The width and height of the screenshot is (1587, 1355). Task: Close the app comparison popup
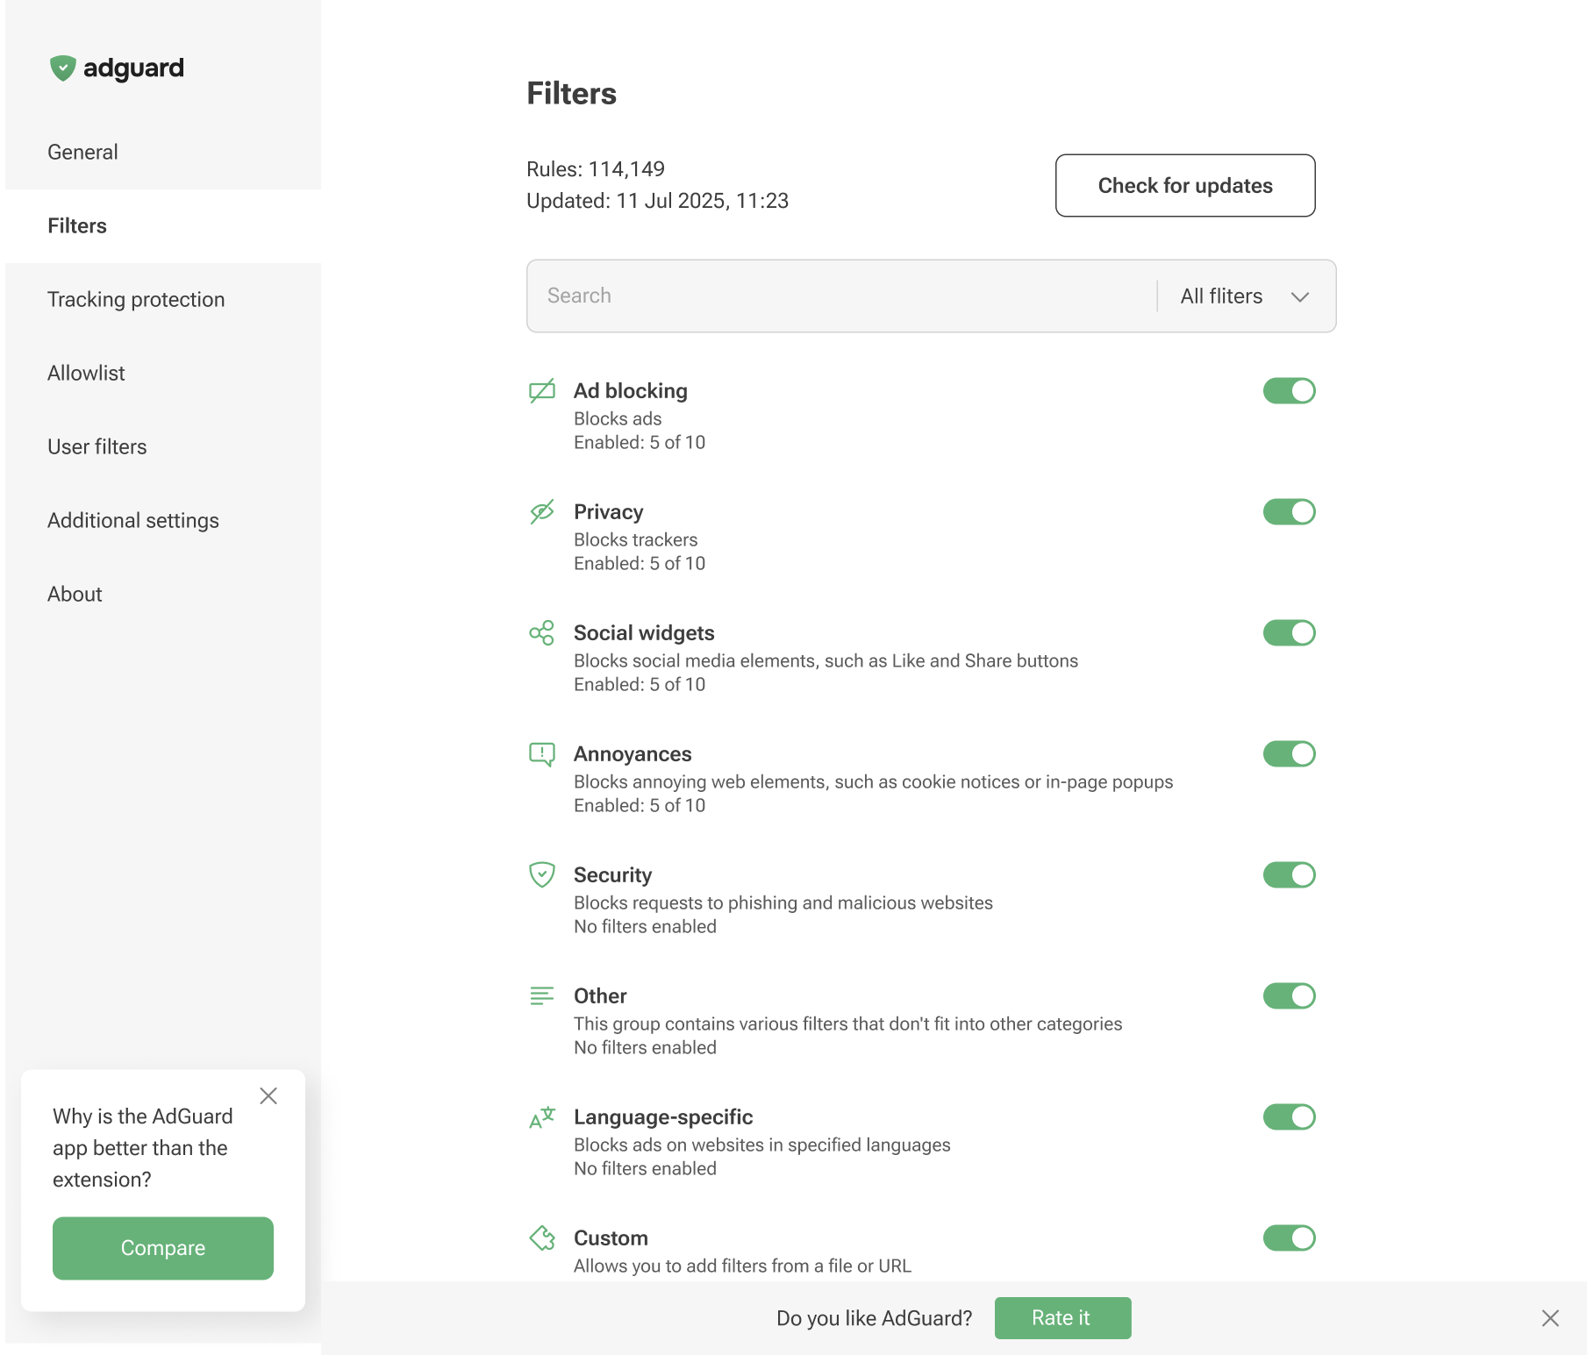pyautogui.click(x=268, y=1096)
